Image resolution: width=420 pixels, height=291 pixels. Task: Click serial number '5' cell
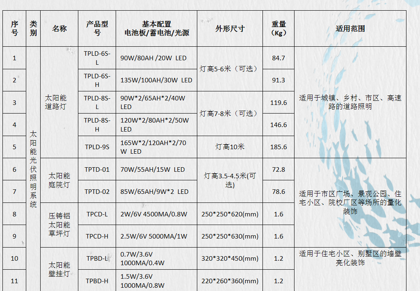click(x=14, y=147)
